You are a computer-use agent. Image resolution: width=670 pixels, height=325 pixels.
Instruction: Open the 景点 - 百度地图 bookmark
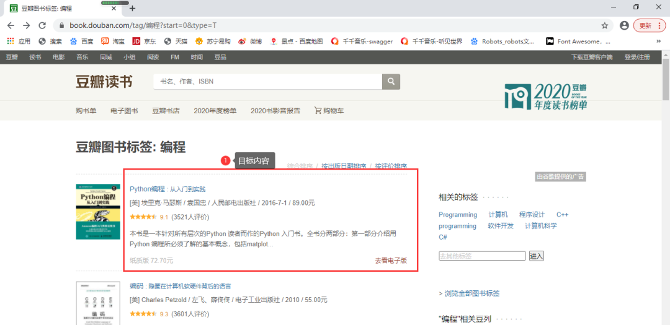[x=297, y=41]
